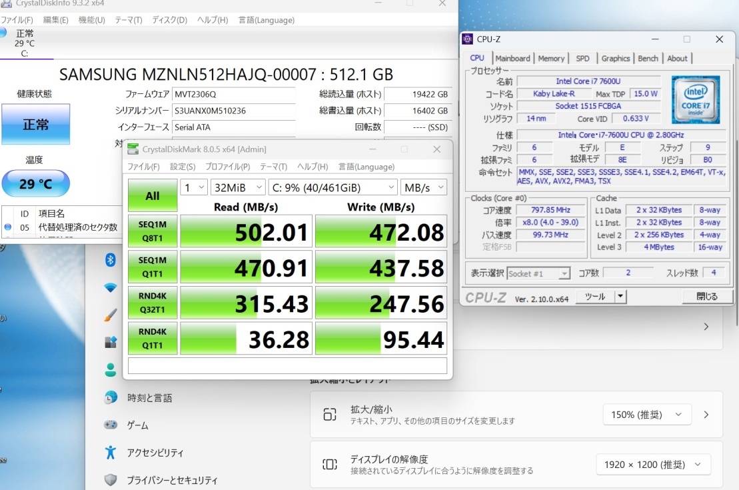Switch to the Mainboard tab in CPU-Z

pyautogui.click(x=513, y=59)
